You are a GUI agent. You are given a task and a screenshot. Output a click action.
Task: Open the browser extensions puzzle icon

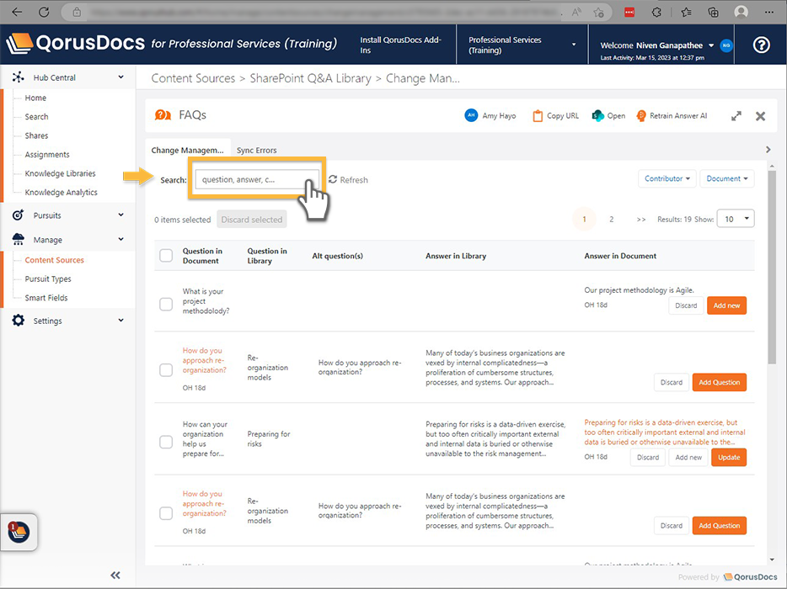[x=656, y=13]
